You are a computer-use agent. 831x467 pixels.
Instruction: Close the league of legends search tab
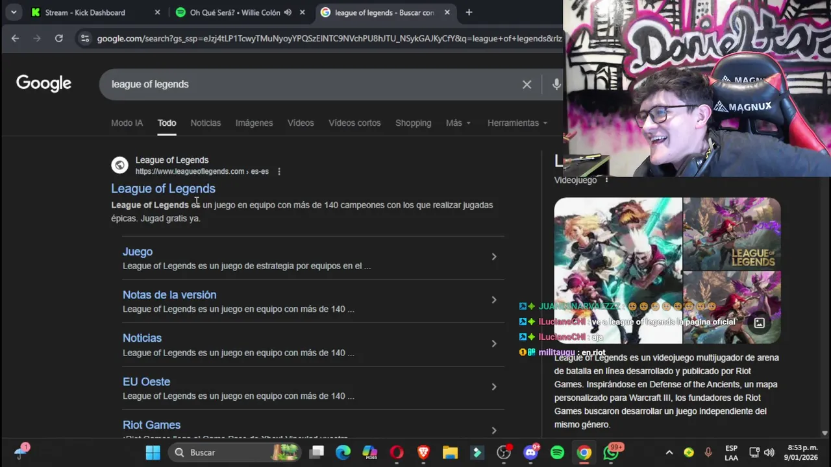click(447, 12)
